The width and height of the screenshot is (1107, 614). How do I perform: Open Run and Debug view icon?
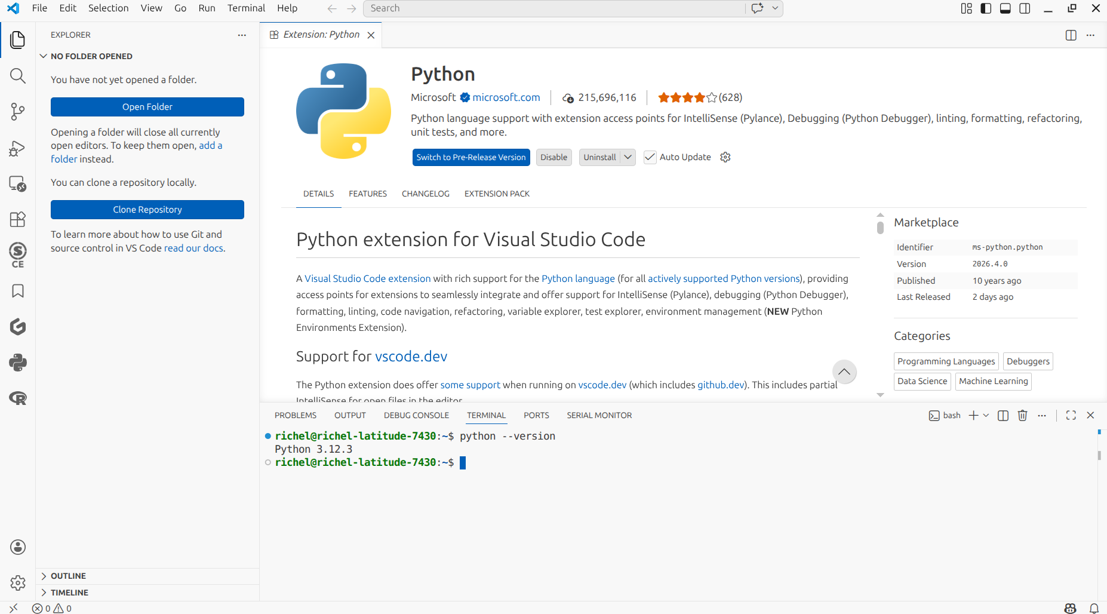coord(18,148)
